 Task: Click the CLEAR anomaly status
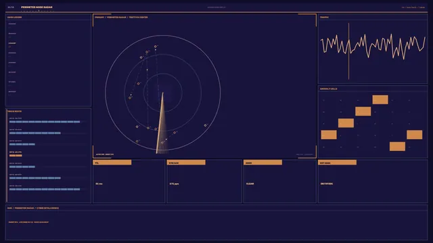250,184
